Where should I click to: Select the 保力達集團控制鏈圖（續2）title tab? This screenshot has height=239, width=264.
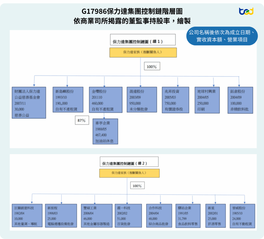pos(129,161)
